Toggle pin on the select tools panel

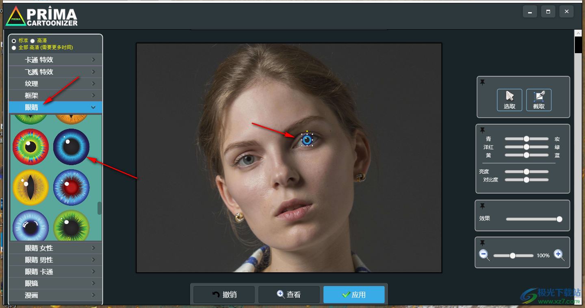482,82
